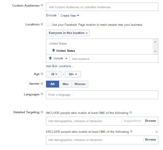The image size is (163, 150).
Task: Click the Enter a language field
Action: [x=102, y=95]
